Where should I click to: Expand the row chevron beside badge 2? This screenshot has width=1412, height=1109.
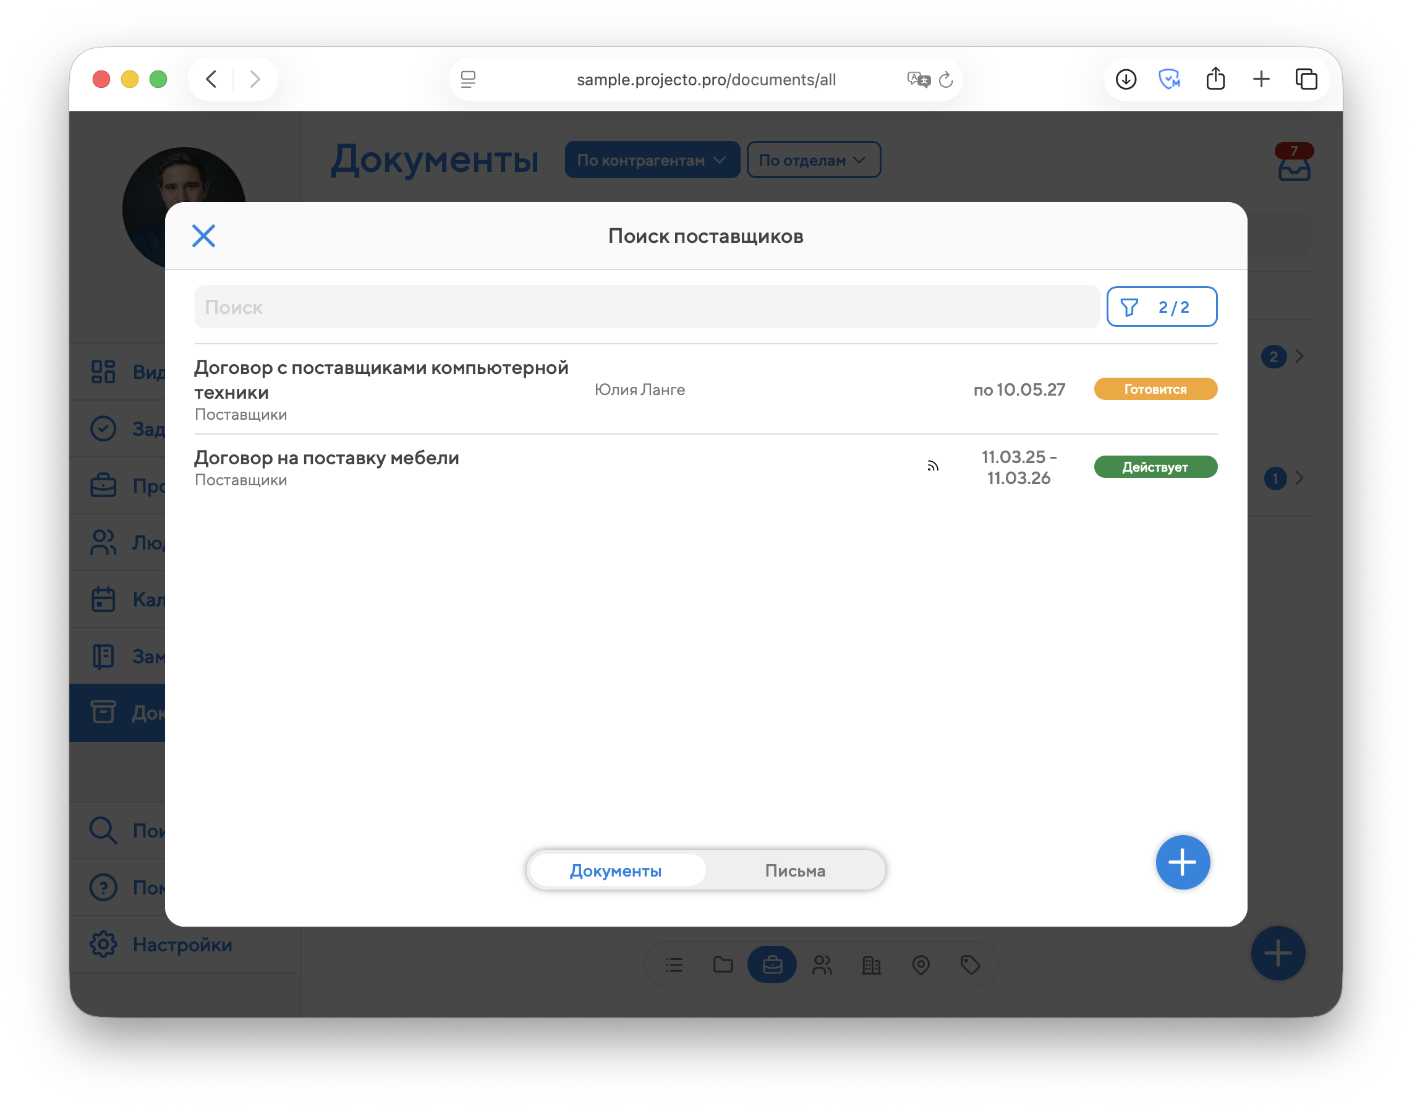pos(1299,356)
